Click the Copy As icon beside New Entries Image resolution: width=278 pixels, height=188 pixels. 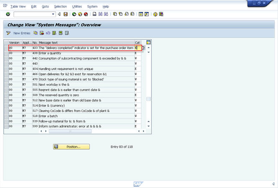36,33
